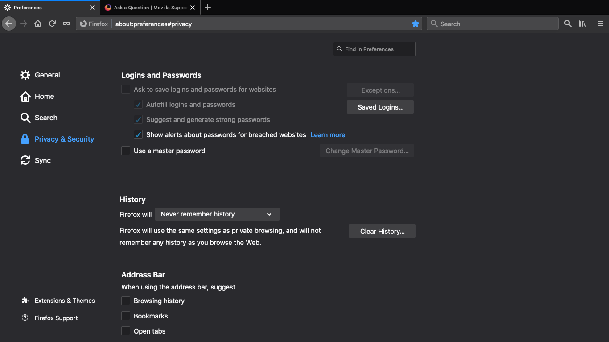
Task: Click the magnifier icon beside the search bar
Action: tap(568, 24)
